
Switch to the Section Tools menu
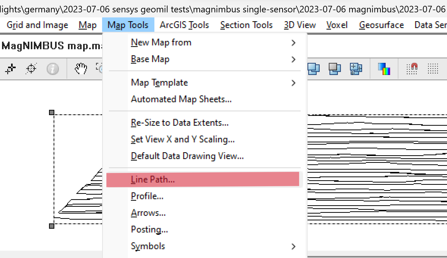coord(246,25)
